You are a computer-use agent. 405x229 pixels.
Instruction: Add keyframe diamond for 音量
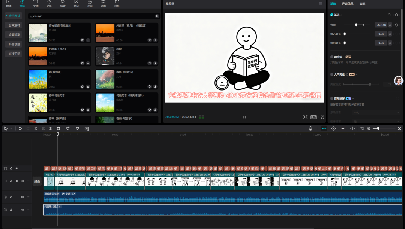click(396, 25)
